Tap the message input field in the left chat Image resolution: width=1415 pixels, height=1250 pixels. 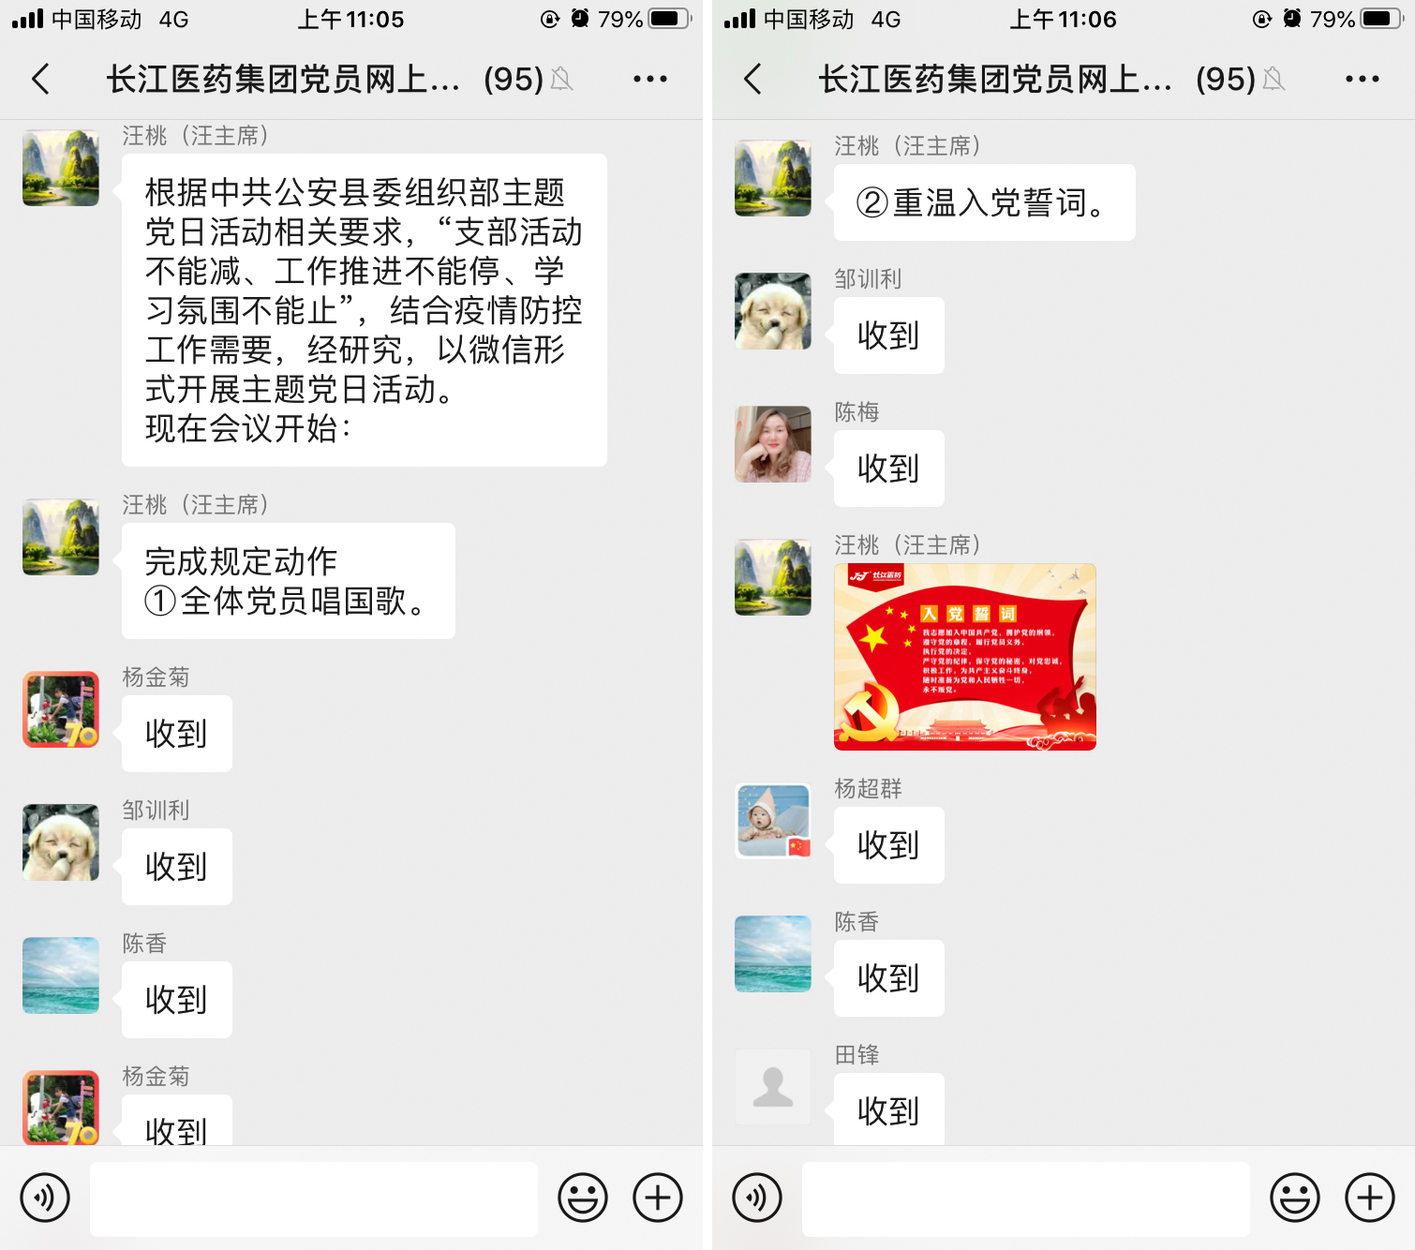pyautogui.click(x=314, y=1198)
